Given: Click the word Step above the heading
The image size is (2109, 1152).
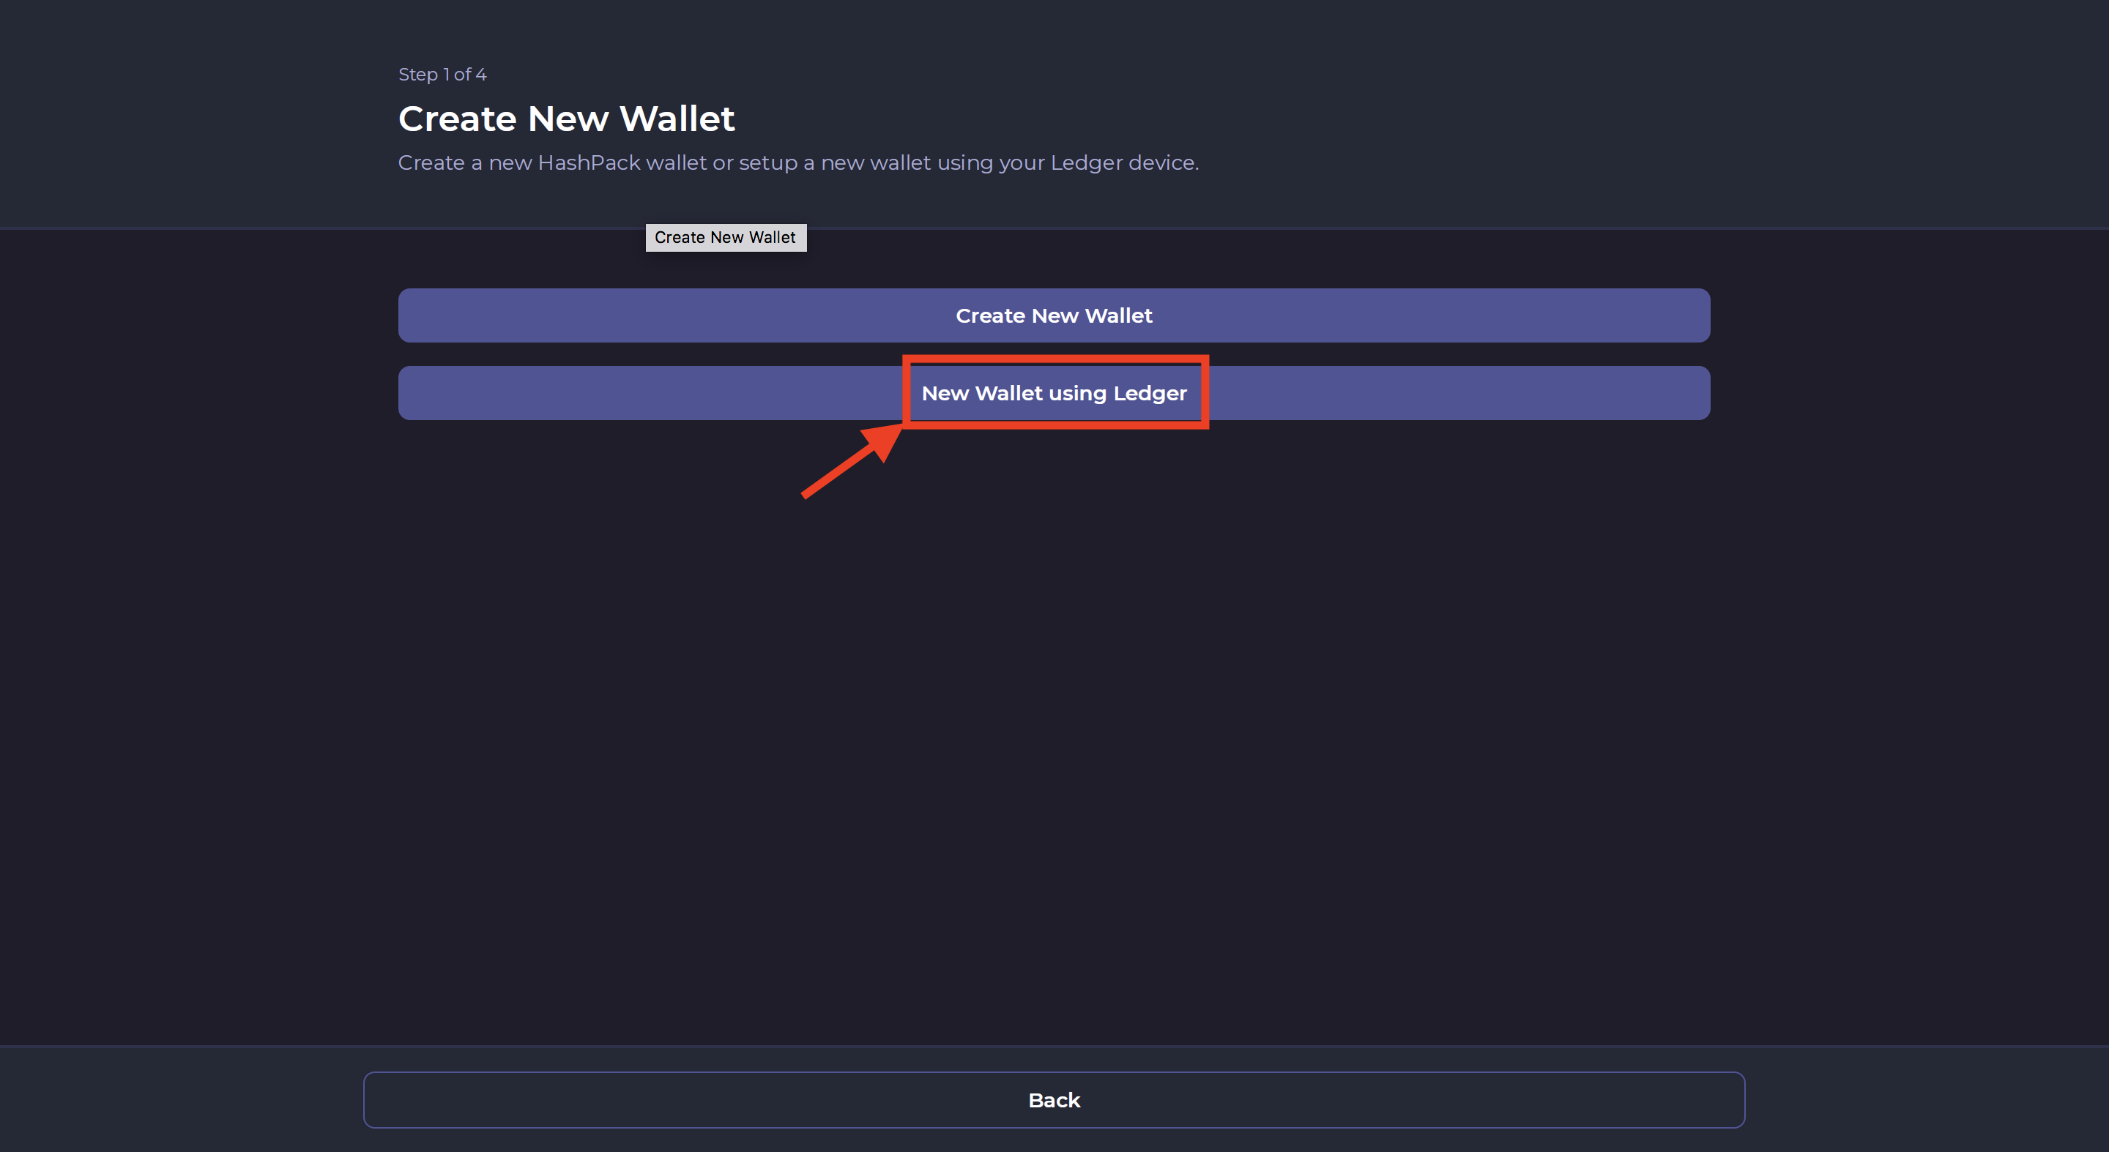Looking at the screenshot, I should click(417, 75).
